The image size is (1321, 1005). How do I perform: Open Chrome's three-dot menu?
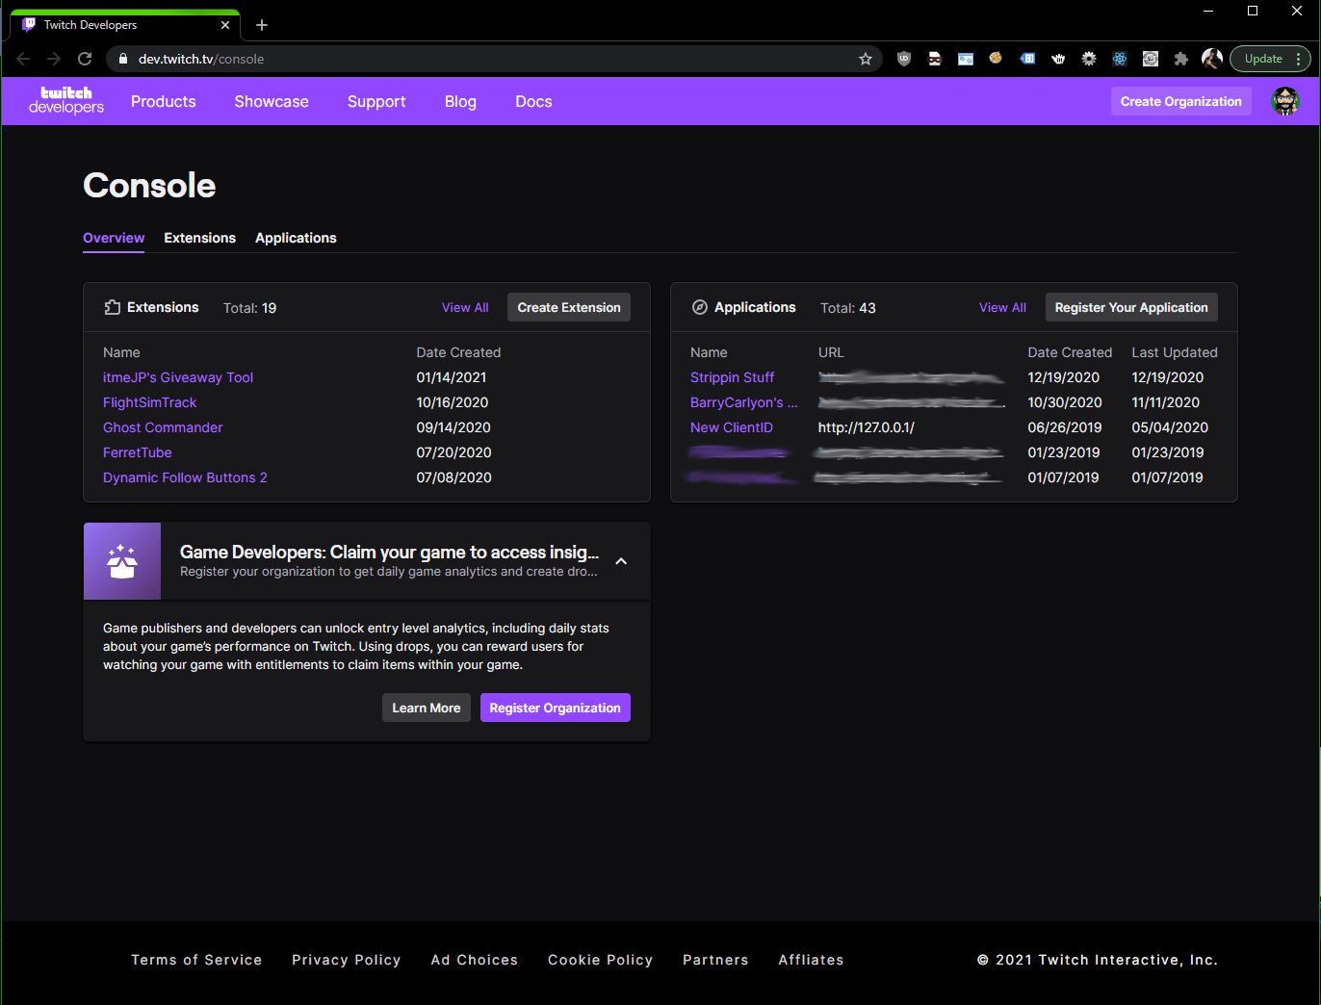click(1298, 59)
